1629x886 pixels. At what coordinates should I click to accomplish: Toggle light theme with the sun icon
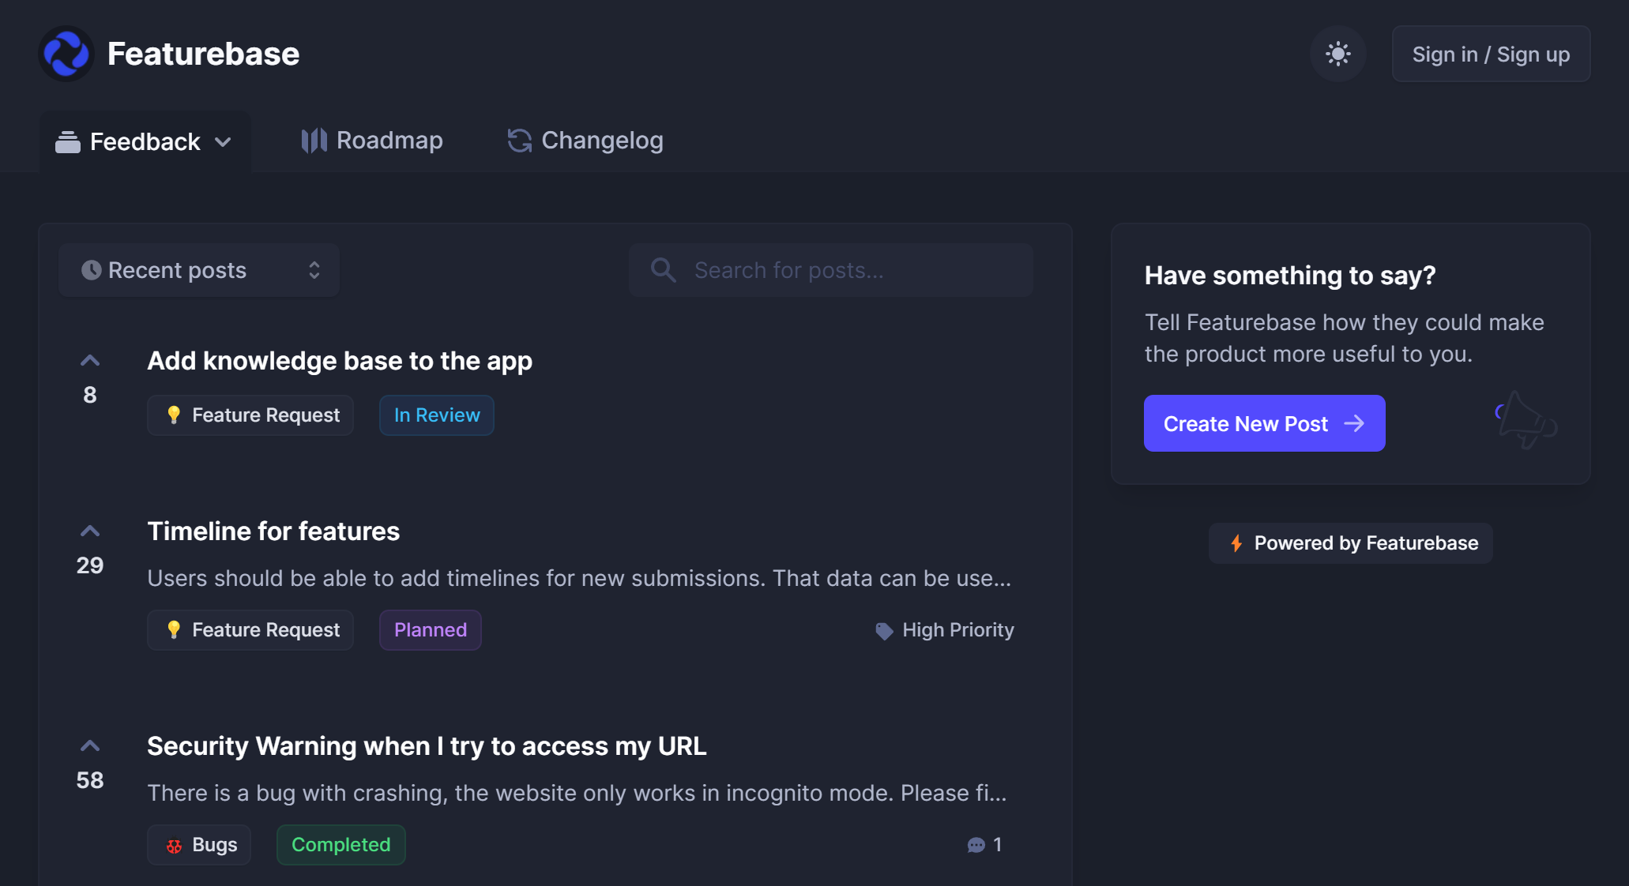(x=1337, y=54)
